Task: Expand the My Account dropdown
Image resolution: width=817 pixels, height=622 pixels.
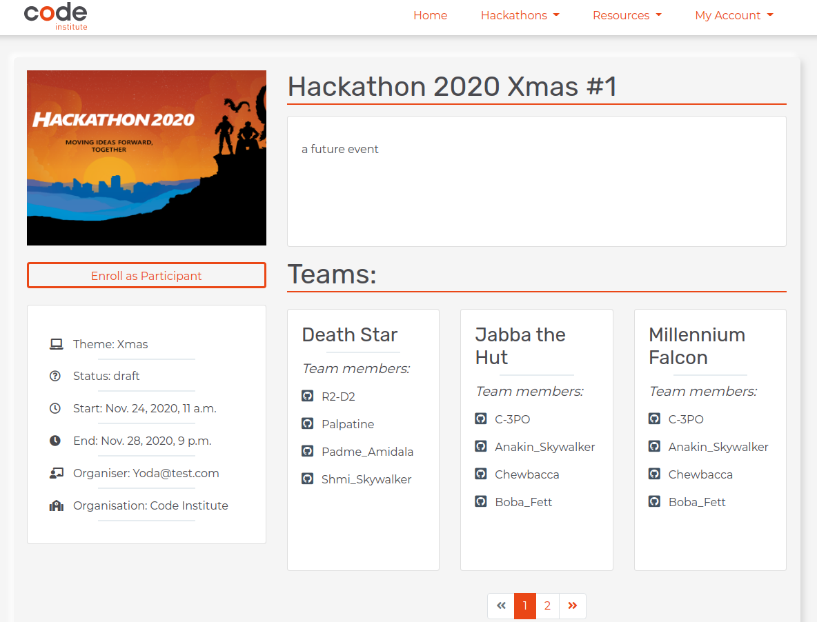Action: 734,16
